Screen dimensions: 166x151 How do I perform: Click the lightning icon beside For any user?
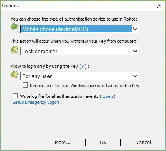click(x=15, y=75)
